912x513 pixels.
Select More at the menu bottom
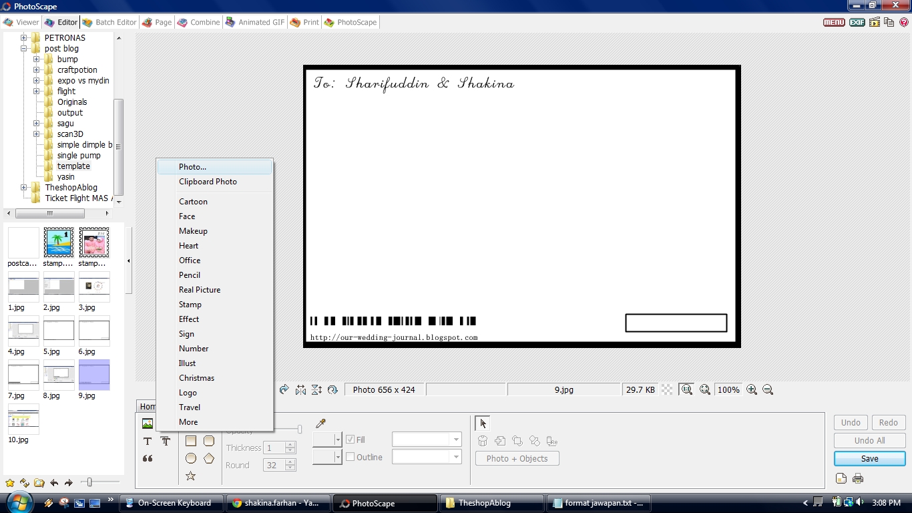(x=215, y=422)
